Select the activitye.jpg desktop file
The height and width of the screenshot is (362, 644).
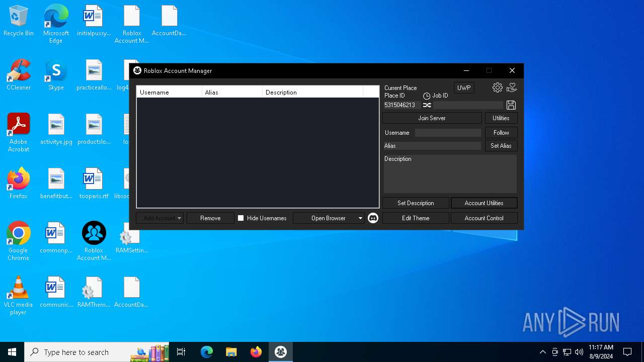click(x=56, y=129)
